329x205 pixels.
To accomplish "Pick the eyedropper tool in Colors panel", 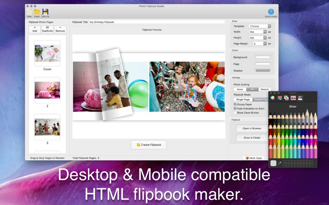I will tap(280, 163).
